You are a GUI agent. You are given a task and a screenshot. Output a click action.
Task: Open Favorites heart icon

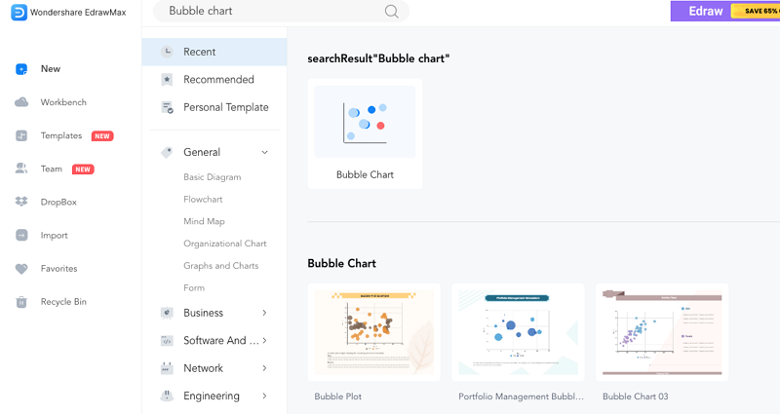pos(21,269)
